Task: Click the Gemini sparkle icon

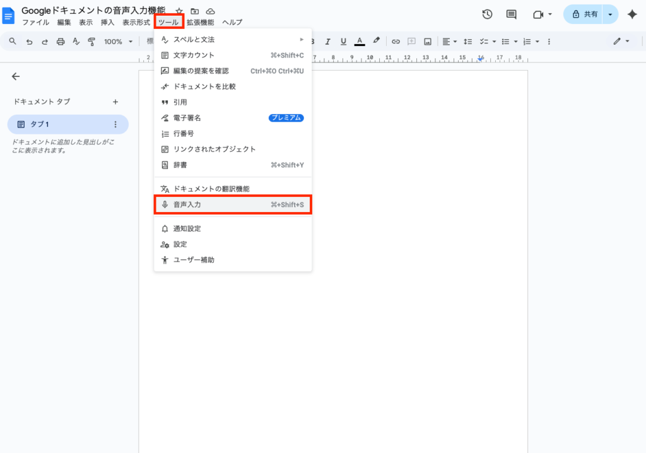Action: pyautogui.click(x=631, y=15)
